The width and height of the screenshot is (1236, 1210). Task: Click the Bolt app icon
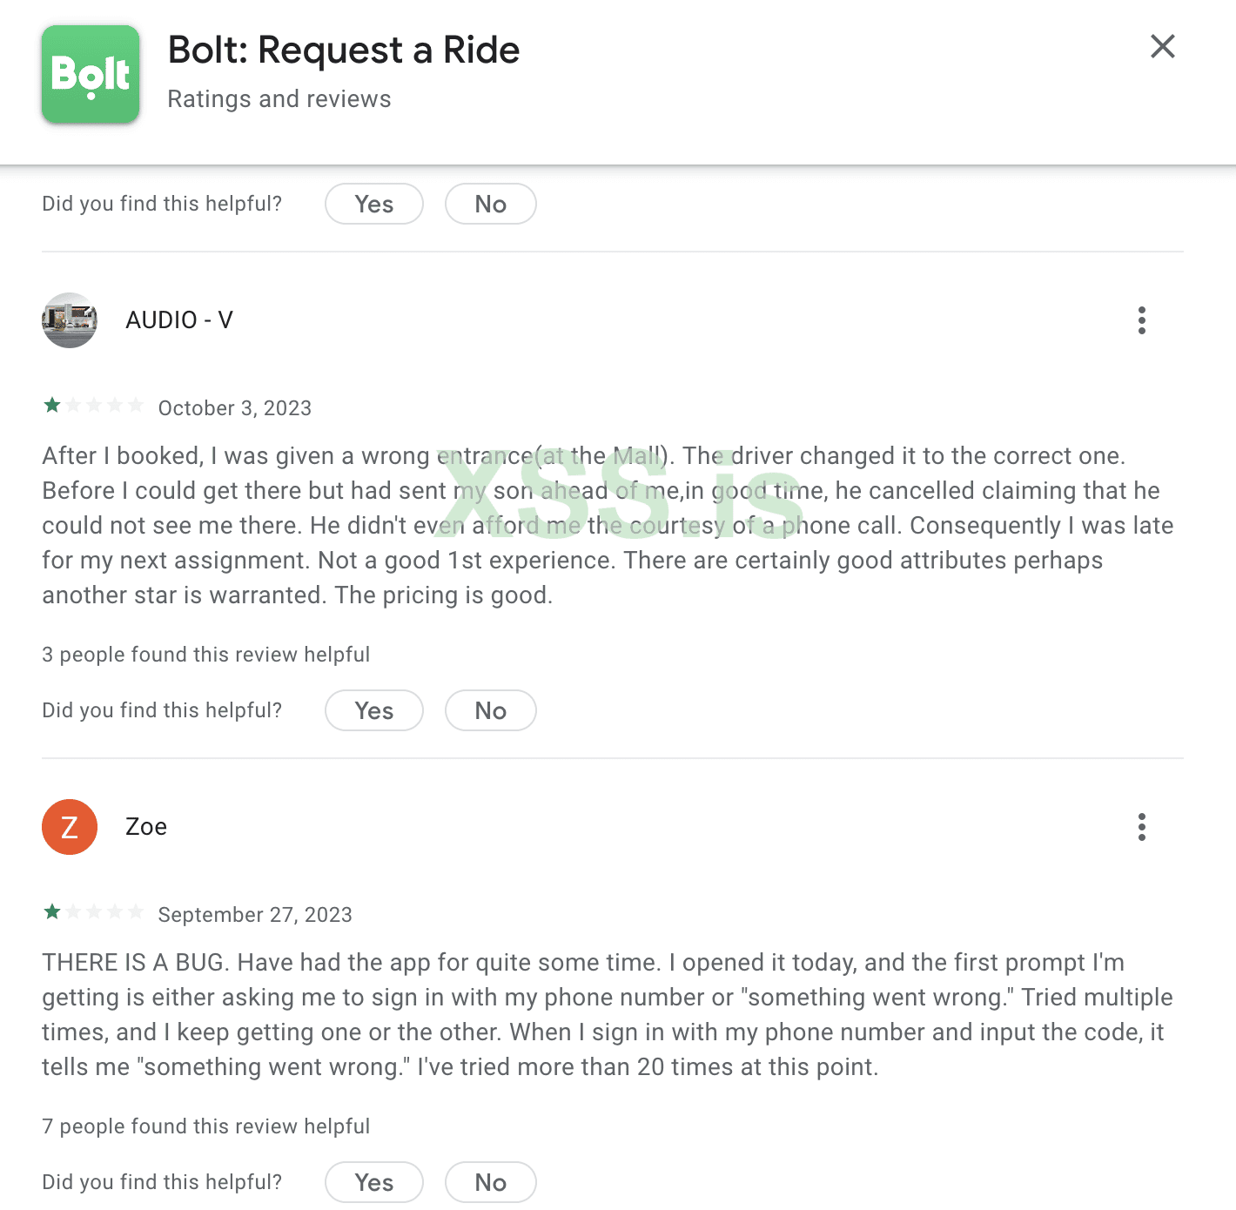(x=90, y=74)
